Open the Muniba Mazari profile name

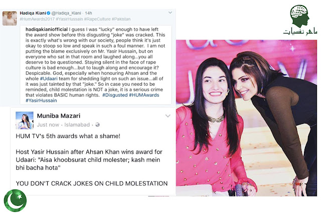click(x=59, y=115)
